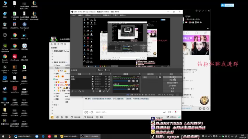Toggle the lock icon of the top source row
This screenshot has height=139, width=248.
click(109, 77)
